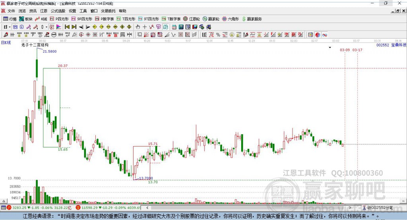Open the 六角形 hexagon tool
407x220 pixels.
[231, 19]
